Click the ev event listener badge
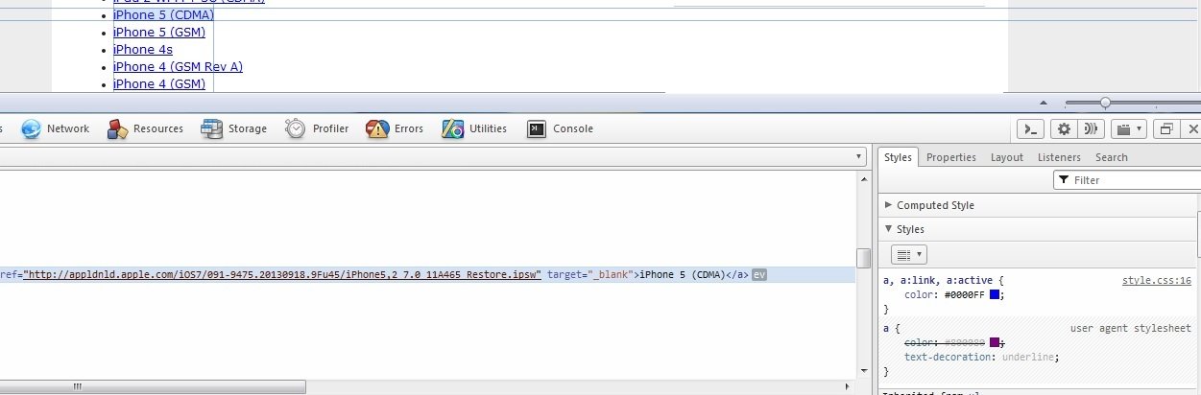The image size is (1201, 395). point(759,274)
